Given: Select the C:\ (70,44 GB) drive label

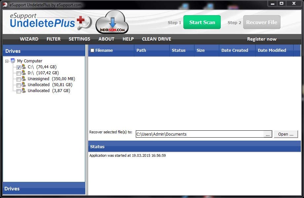Looking at the screenshot, I should [x=42, y=67].
